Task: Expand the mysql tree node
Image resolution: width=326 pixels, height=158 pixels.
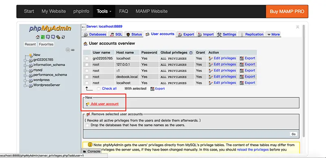Action: (x=25, y=71)
